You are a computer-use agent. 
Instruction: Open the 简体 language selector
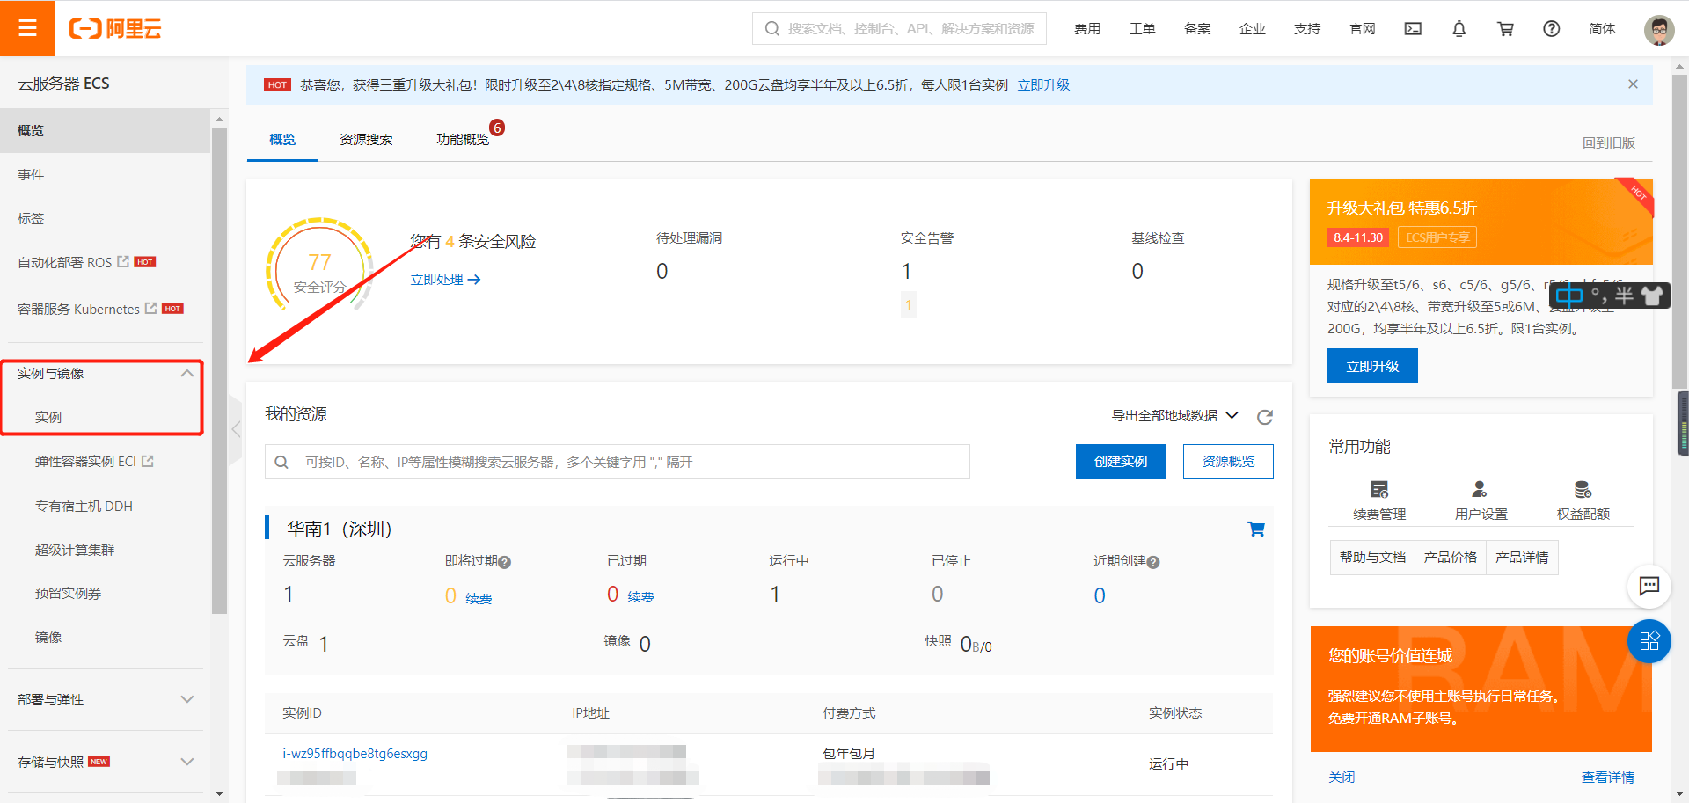point(1602,29)
